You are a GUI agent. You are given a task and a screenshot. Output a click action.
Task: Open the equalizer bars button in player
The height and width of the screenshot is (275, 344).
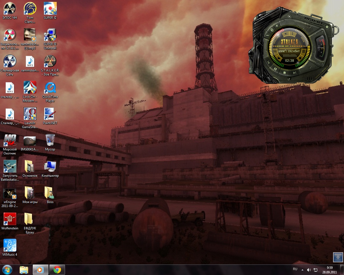[275, 51]
